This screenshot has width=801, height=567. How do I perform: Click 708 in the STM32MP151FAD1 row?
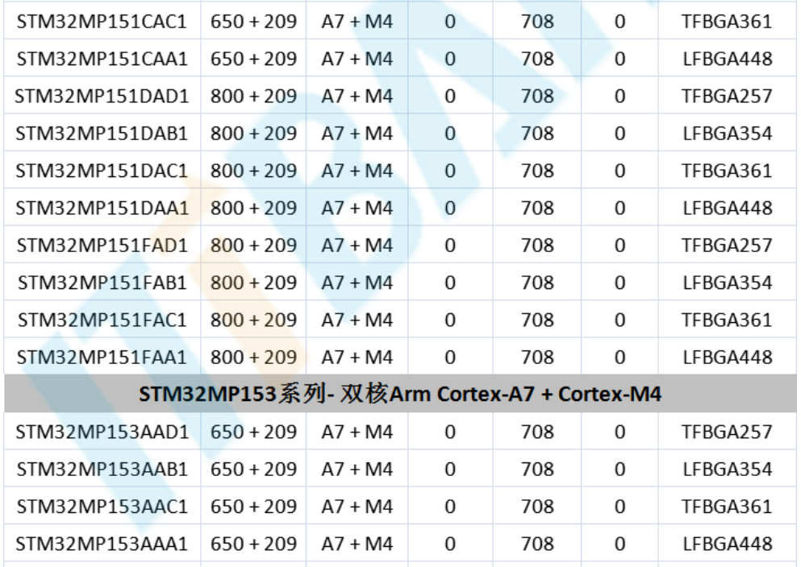click(537, 246)
